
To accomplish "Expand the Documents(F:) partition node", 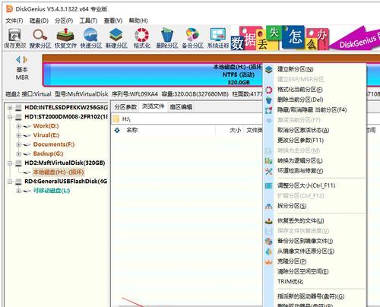I will coord(18,144).
